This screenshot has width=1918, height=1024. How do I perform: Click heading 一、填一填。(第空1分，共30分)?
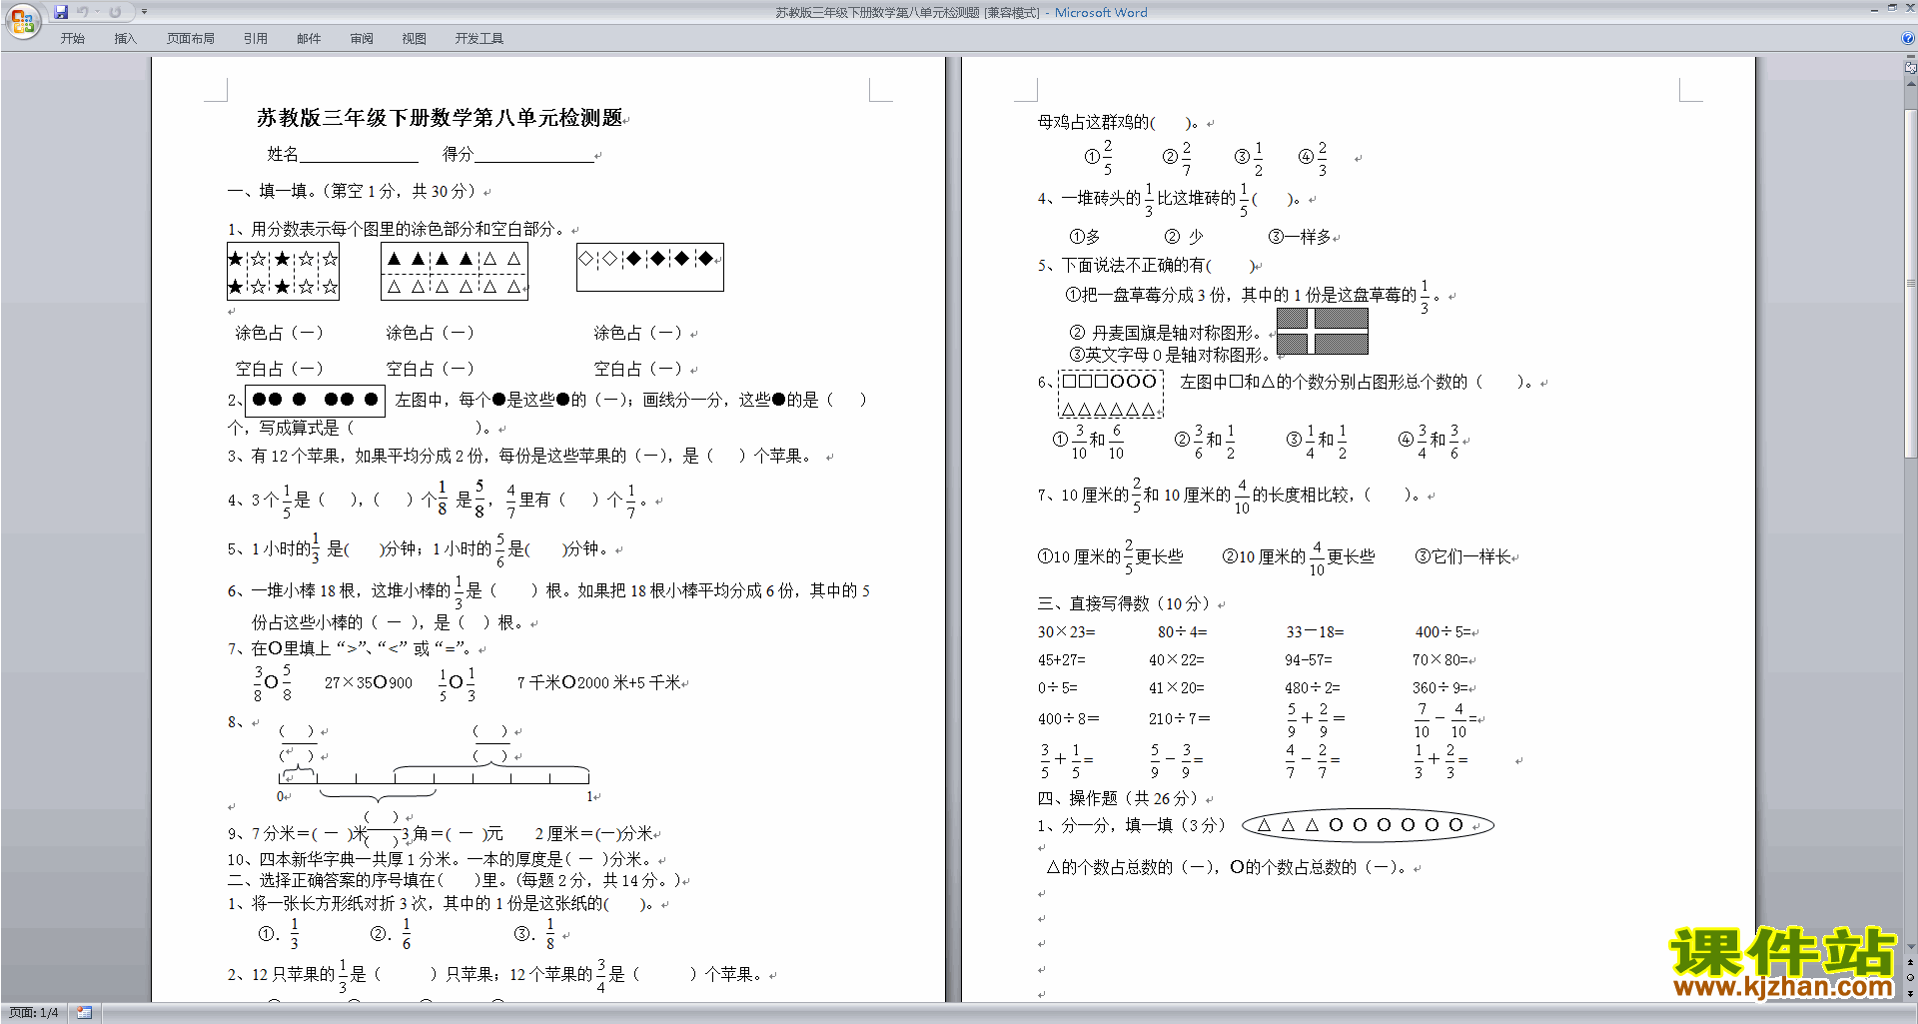[x=355, y=192]
